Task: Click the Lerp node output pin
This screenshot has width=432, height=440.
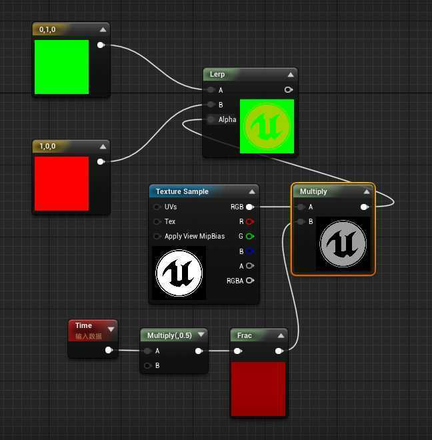Action: [288, 90]
